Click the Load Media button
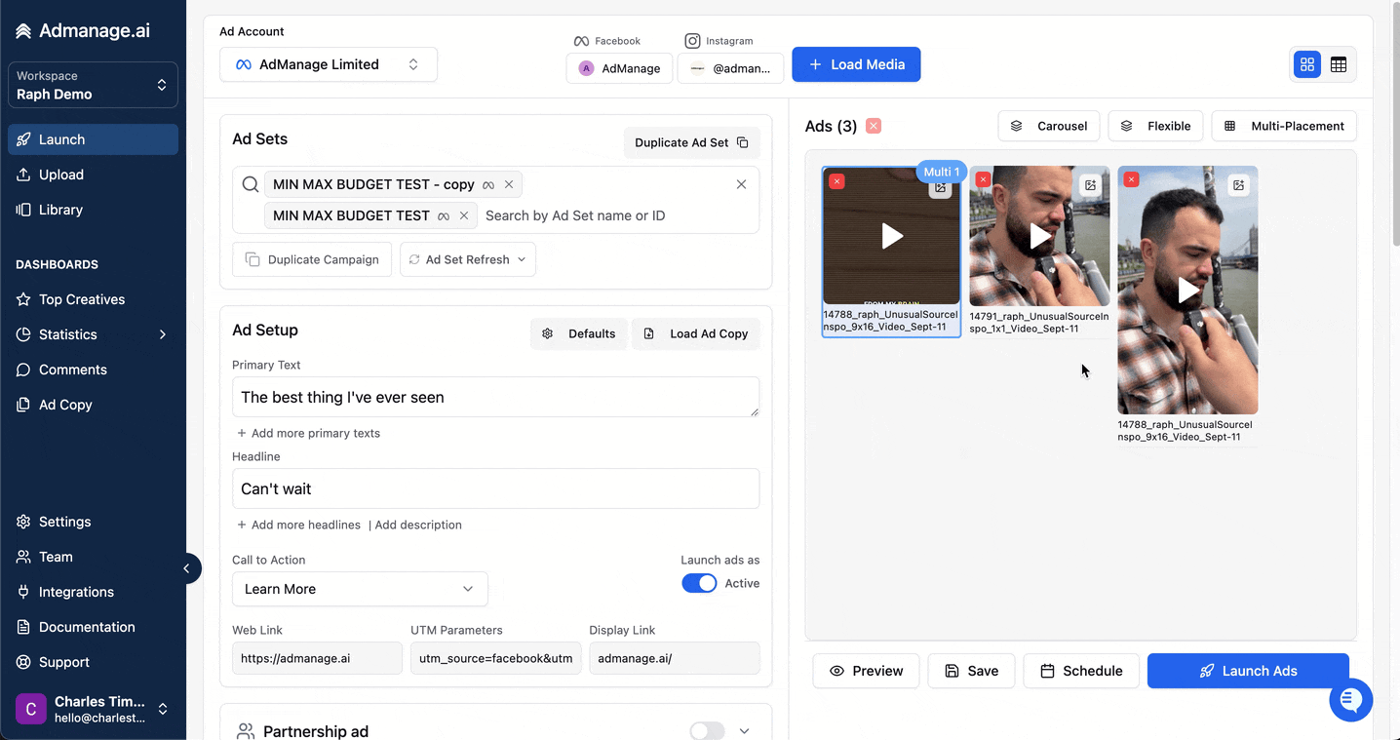Screen dimensions: 1400x740 (856, 64)
